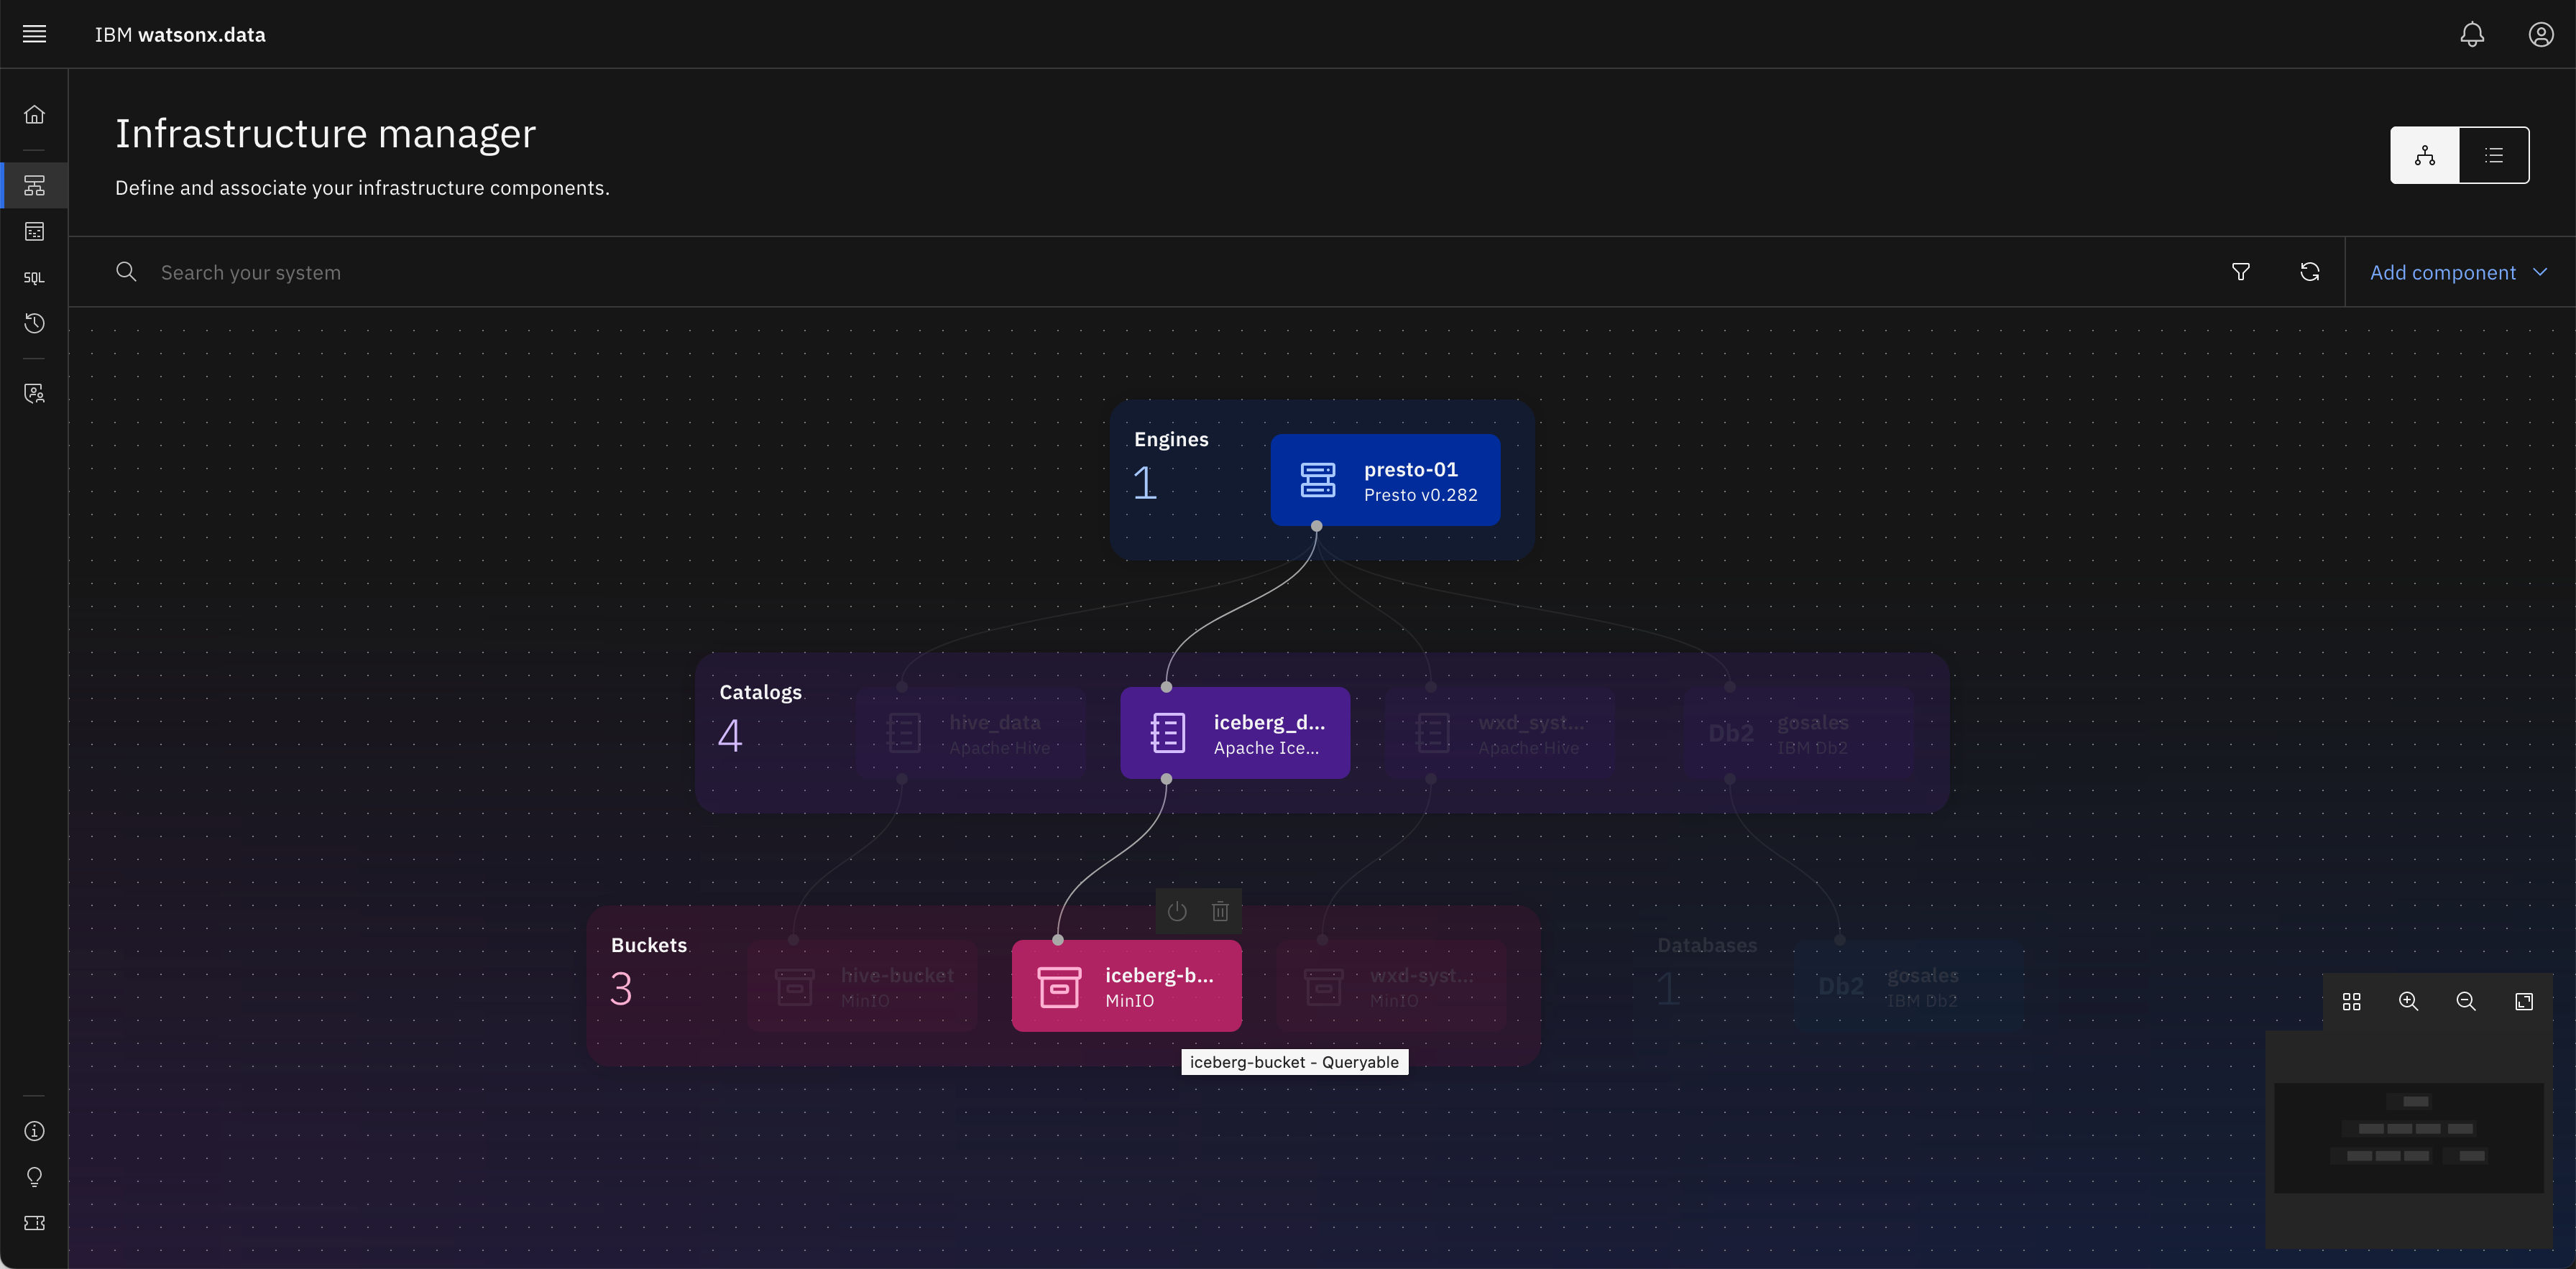Switch to topology graph view
2576x1269 pixels.
coord(2425,155)
